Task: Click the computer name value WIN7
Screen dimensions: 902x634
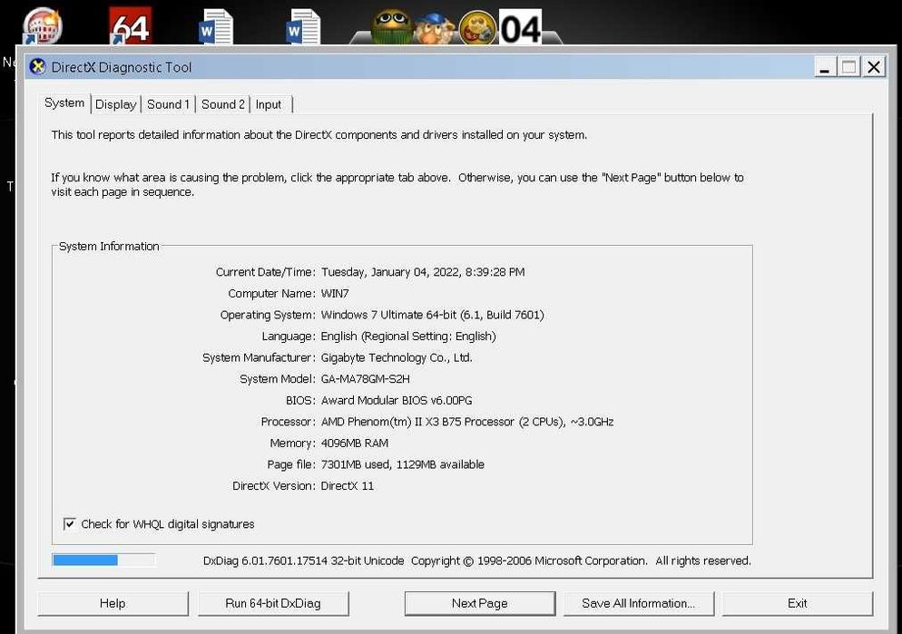Action: point(335,293)
